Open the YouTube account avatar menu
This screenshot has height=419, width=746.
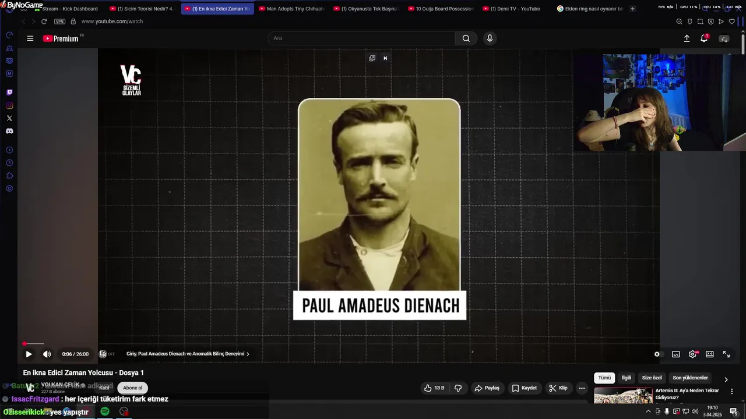[724, 38]
